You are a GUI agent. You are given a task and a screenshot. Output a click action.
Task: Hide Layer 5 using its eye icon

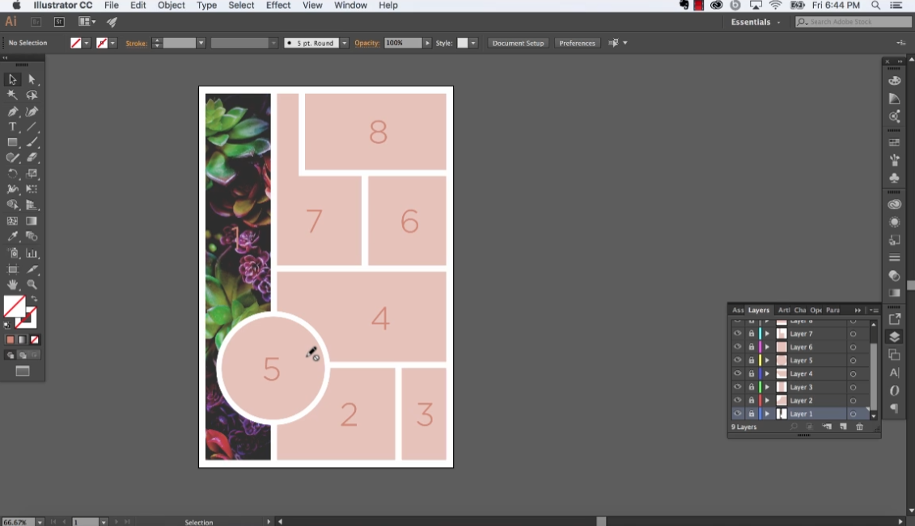click(x=738, y=360)
